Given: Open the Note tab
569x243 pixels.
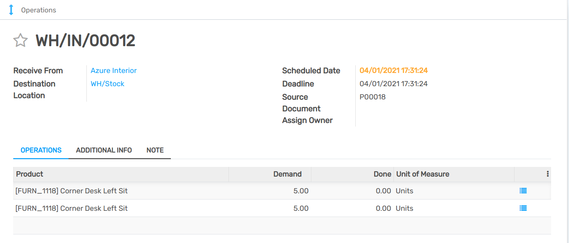Looking at the screenshot, I should [x=155, y=150].
